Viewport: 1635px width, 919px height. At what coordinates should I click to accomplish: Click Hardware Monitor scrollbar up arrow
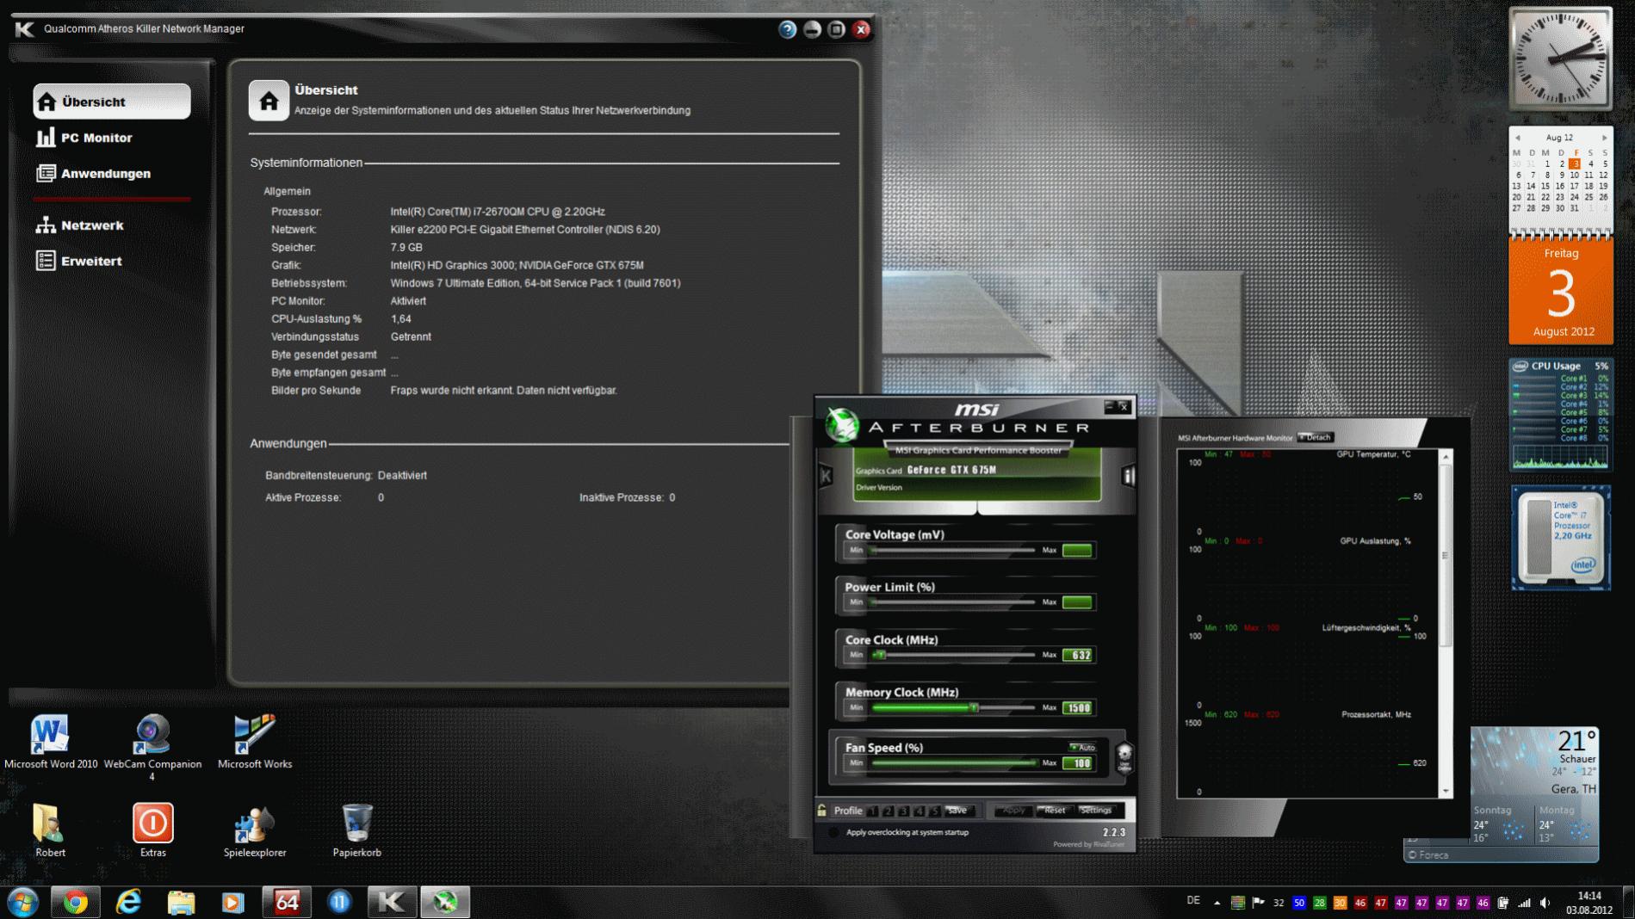1446,456
